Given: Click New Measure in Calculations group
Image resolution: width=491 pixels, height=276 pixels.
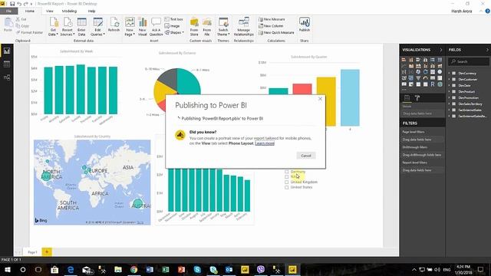Looking at the screenshot, I should coord(272,19).
